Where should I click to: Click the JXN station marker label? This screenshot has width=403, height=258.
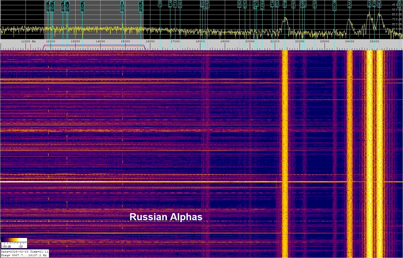pos(160,4)
